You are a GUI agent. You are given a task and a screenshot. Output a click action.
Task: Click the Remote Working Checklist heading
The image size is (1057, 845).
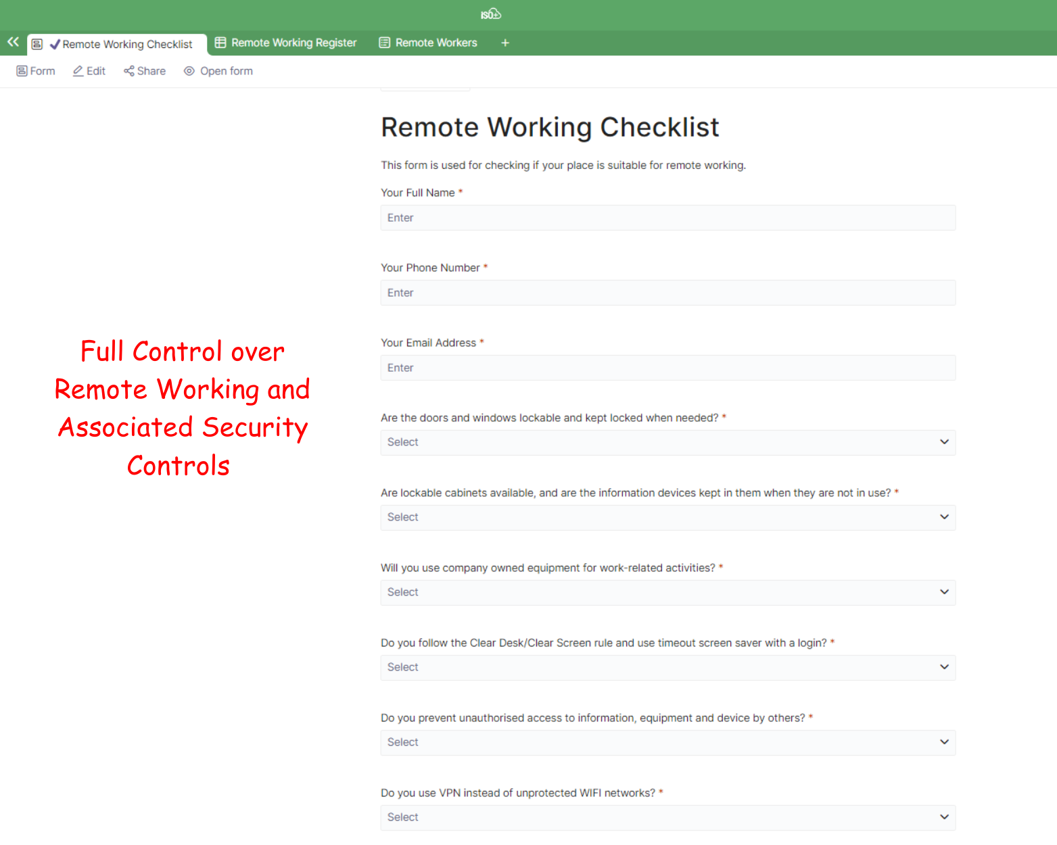pyautogui.click(x=550, y=127)
